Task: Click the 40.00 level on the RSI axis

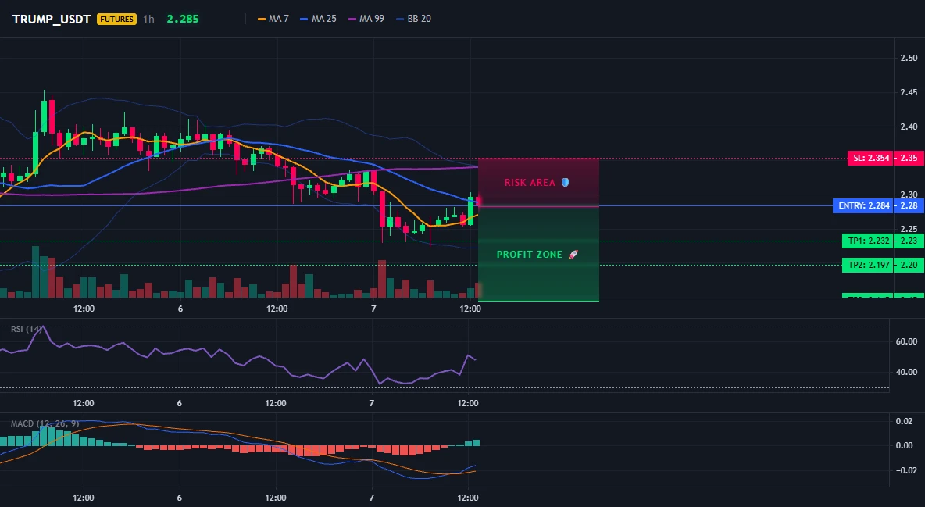Action: [906, 372]
